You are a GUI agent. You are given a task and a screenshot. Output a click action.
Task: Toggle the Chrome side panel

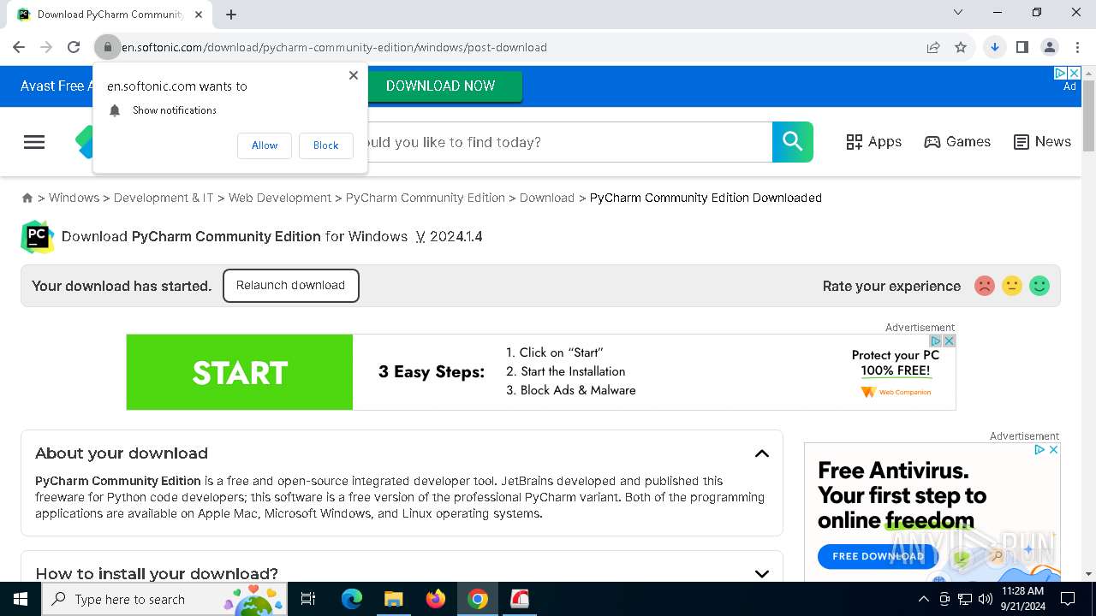pos(1022,47)
